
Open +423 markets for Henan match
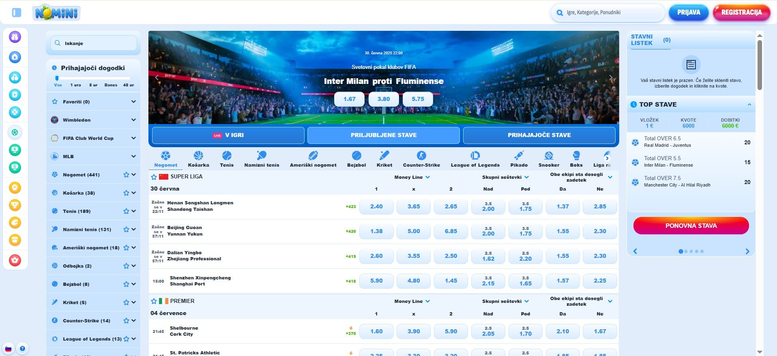coord(350,207)
